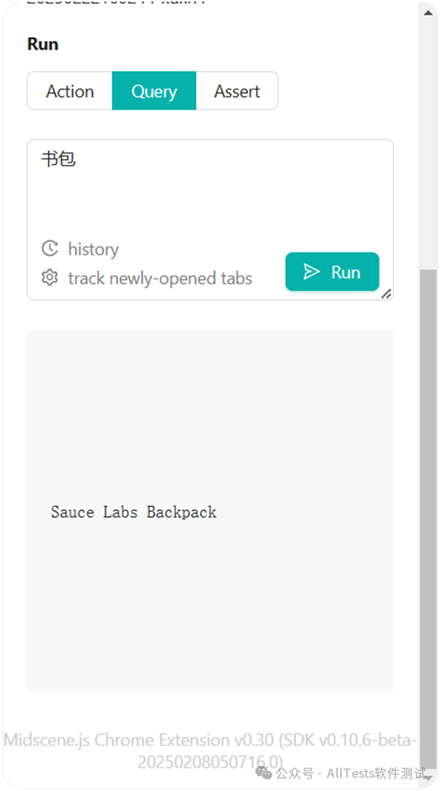Viewport: 440px width, 791px height.
Task: Click the scrollbar down arrow
Action: tap(428, 778)
